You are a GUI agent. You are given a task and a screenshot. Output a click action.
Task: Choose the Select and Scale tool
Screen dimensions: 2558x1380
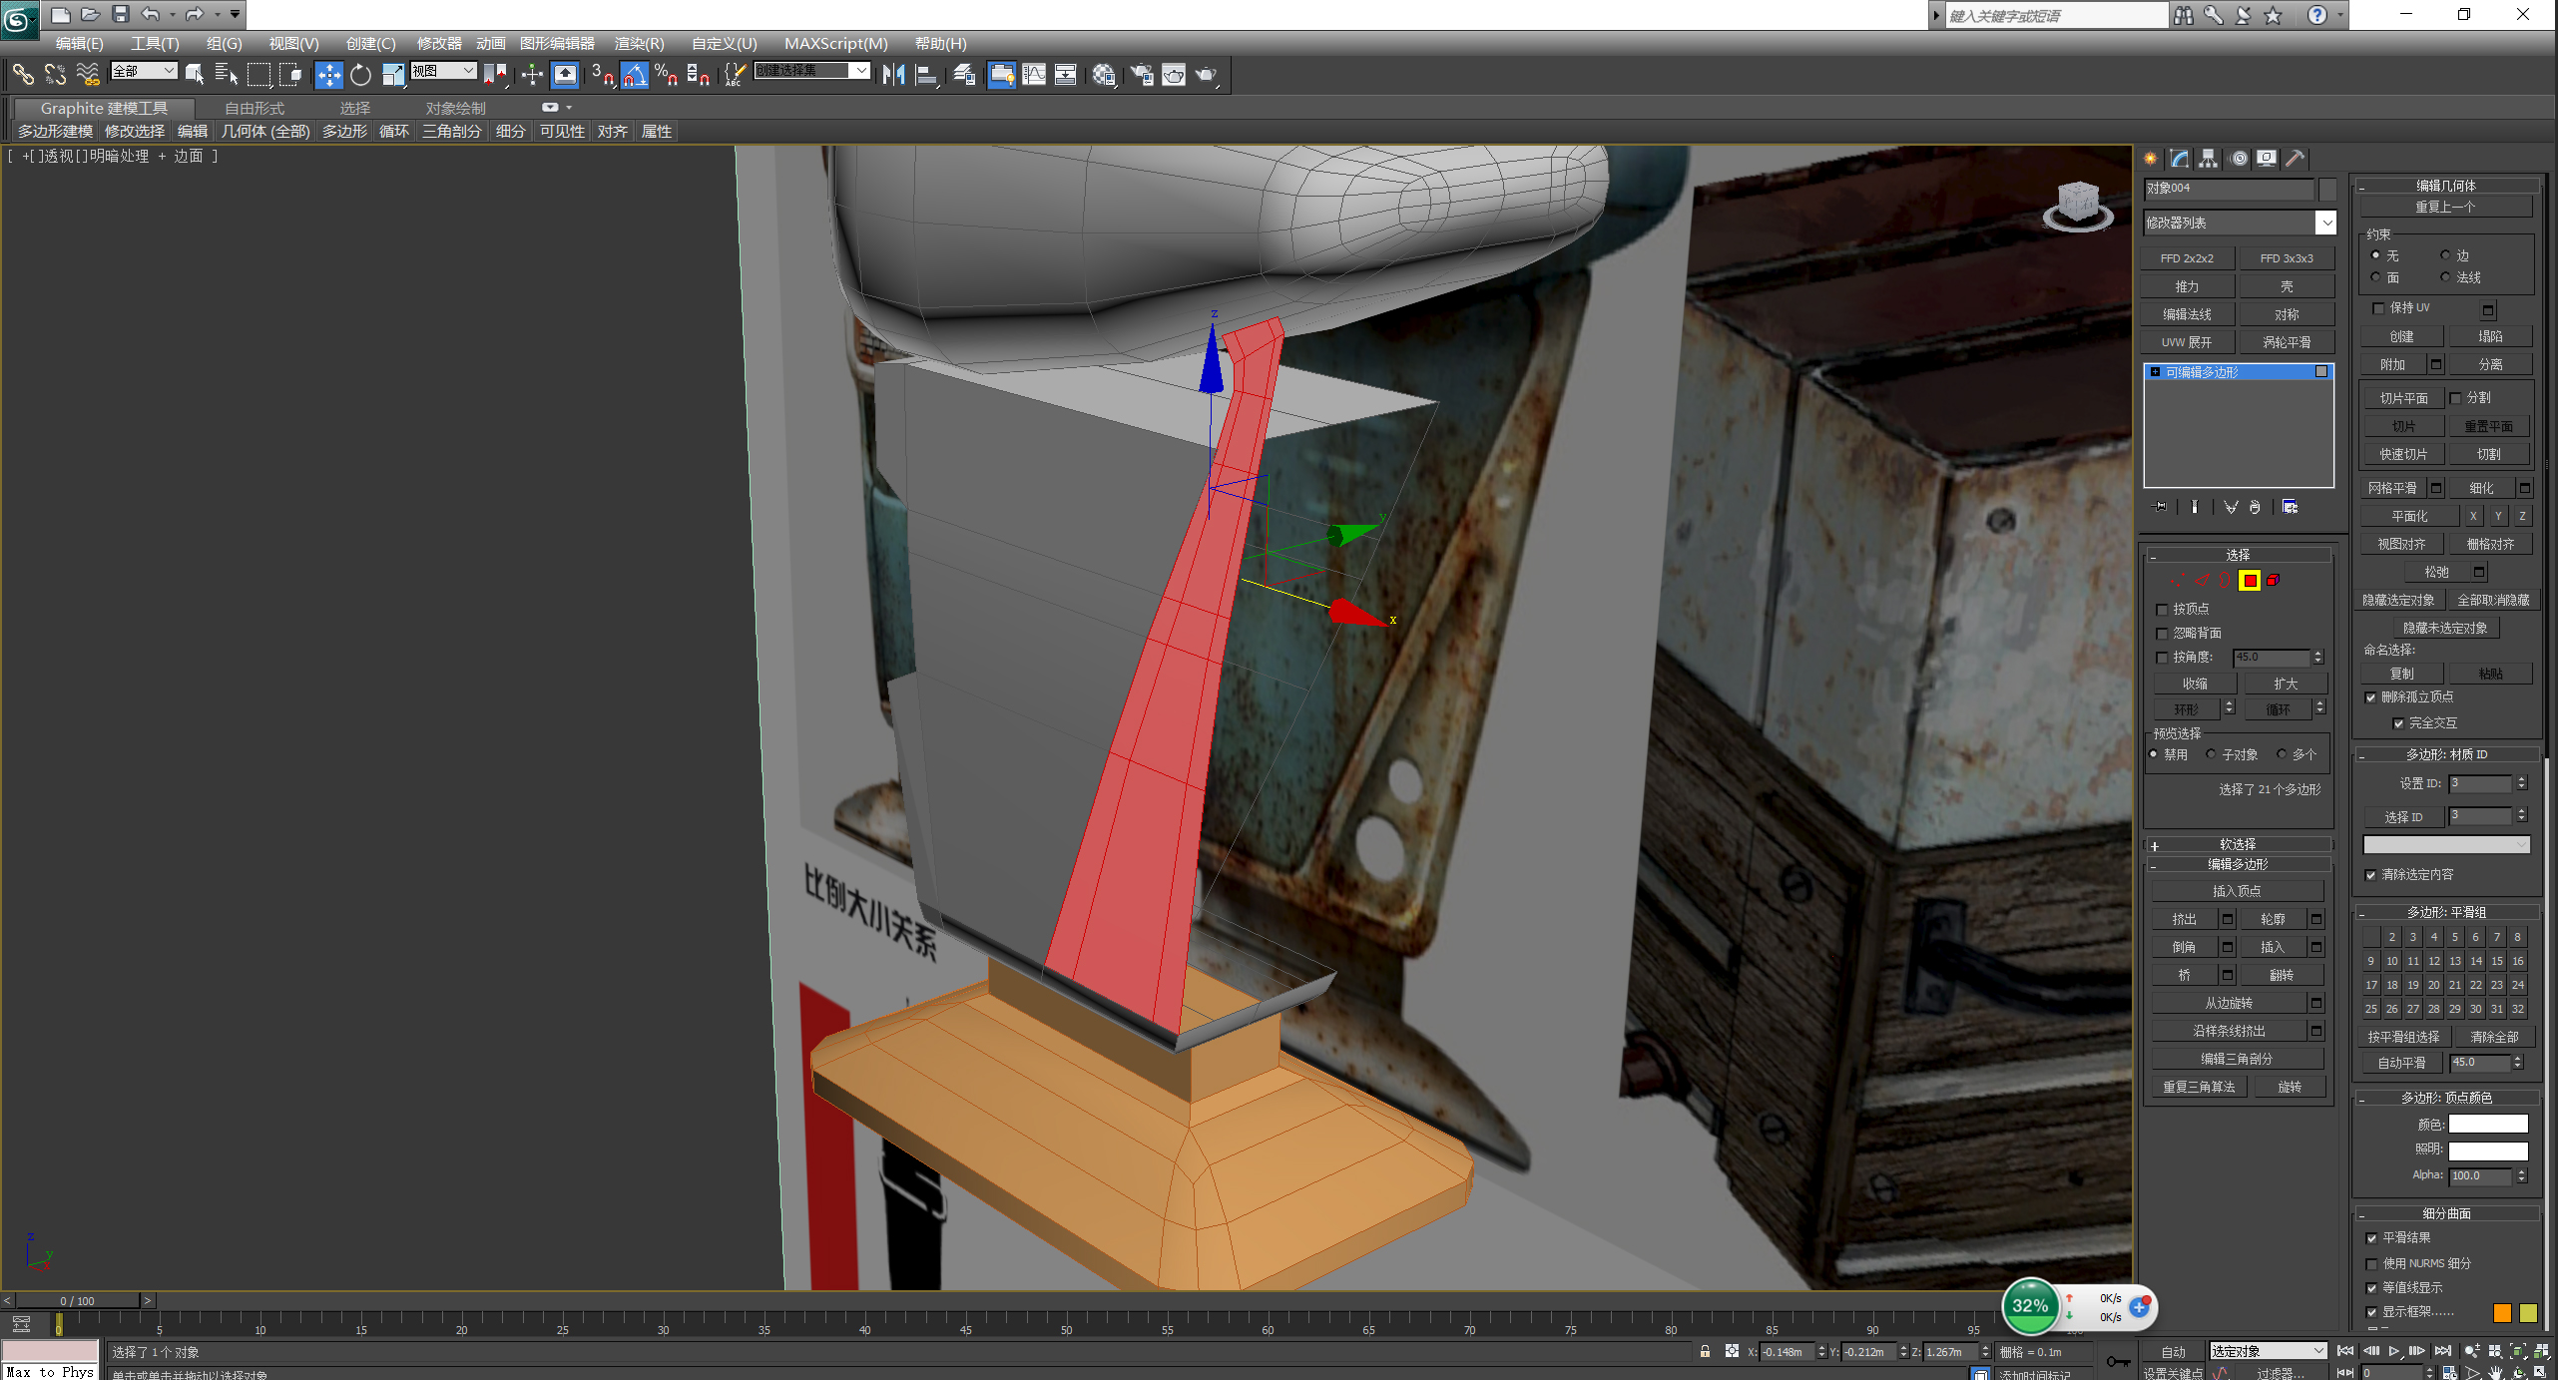coord(393,74)
